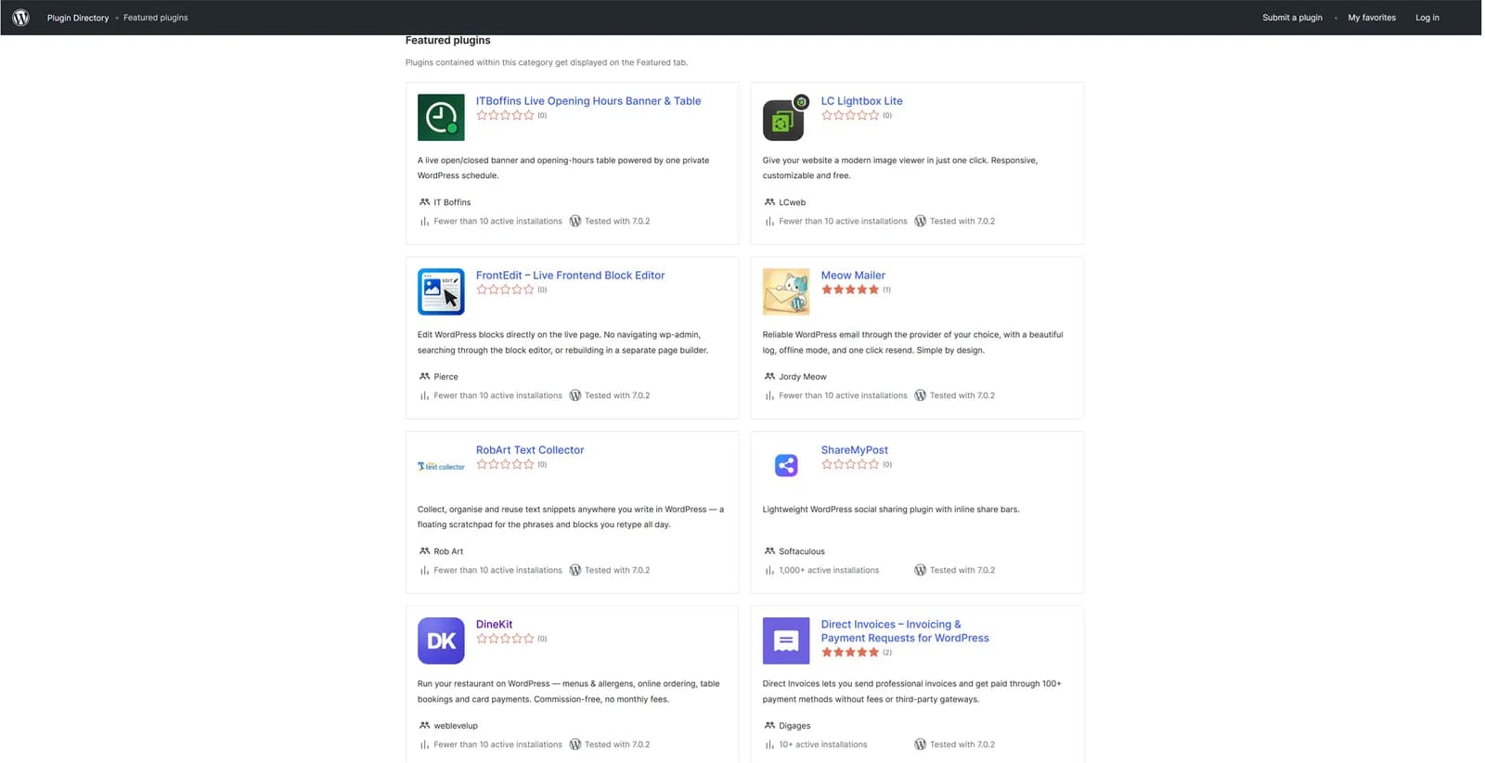Click the author icon beside weblevelup
Image resolution: width=1485 pixels, height=763 pixels.
(x=424, y=726)
